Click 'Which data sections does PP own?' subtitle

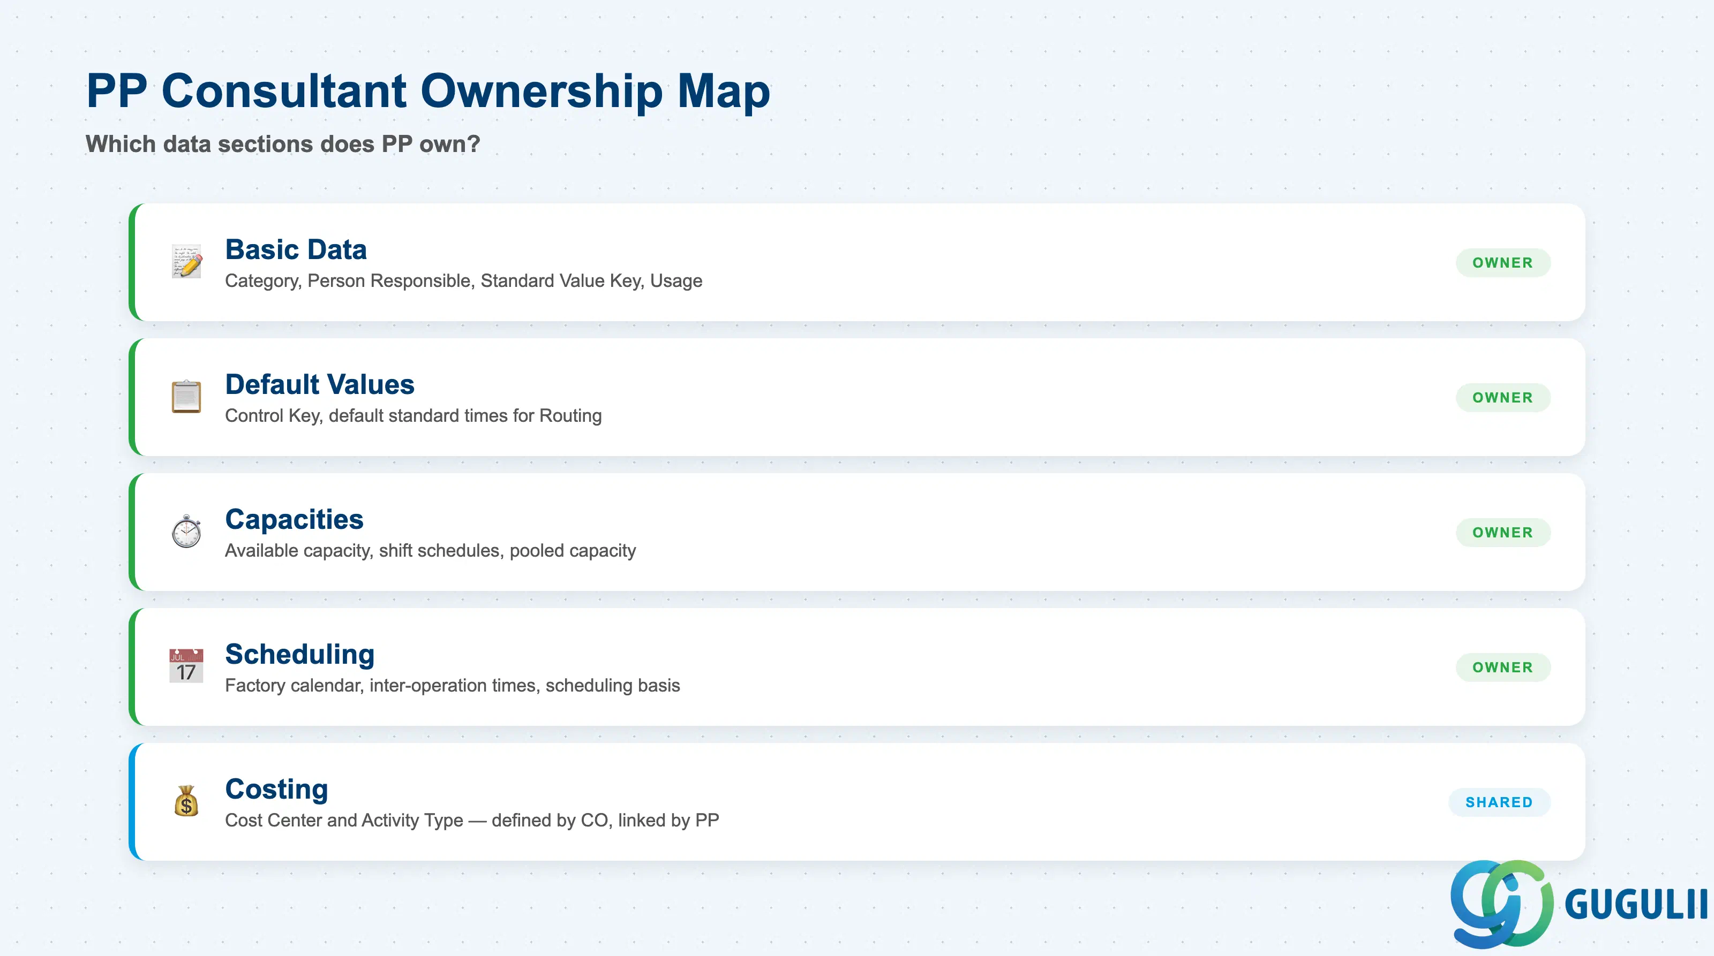point(283,145)
